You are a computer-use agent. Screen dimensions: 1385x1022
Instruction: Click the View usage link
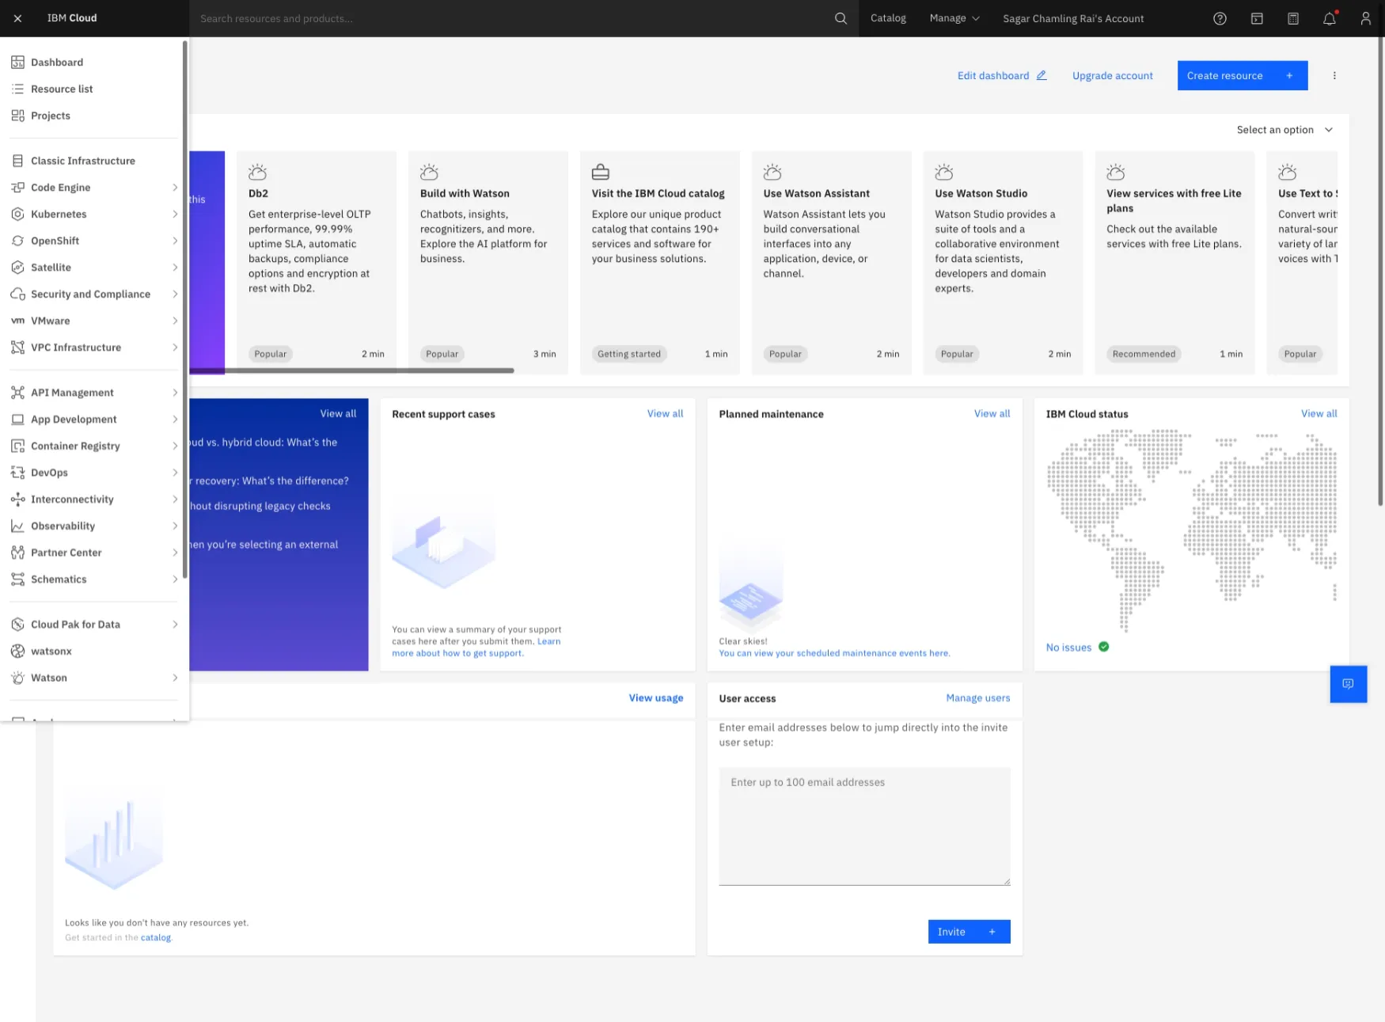tap(655, 698)
